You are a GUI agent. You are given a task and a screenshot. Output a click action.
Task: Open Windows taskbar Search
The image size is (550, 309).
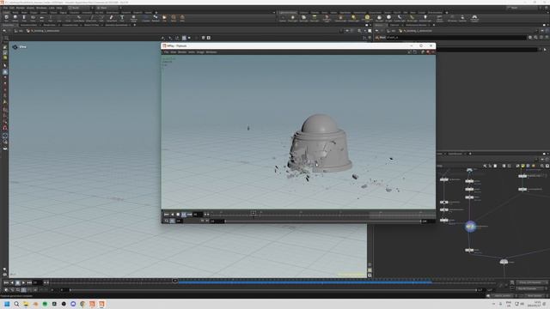16,304
